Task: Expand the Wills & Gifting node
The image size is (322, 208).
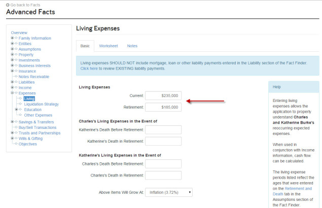Action: point(12,138)
